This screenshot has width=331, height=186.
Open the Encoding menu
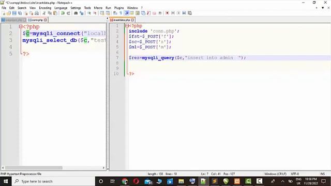[45, 8]
